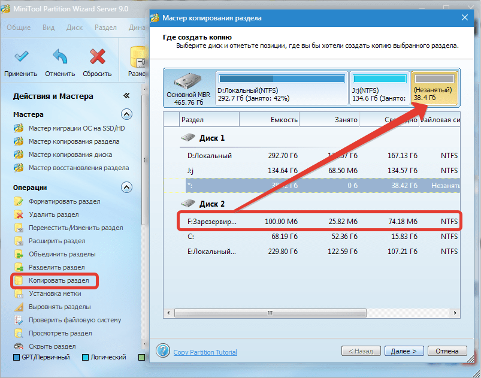Click the Основной MBR disk icon
481x378 pixels.
tap(188, 81)
